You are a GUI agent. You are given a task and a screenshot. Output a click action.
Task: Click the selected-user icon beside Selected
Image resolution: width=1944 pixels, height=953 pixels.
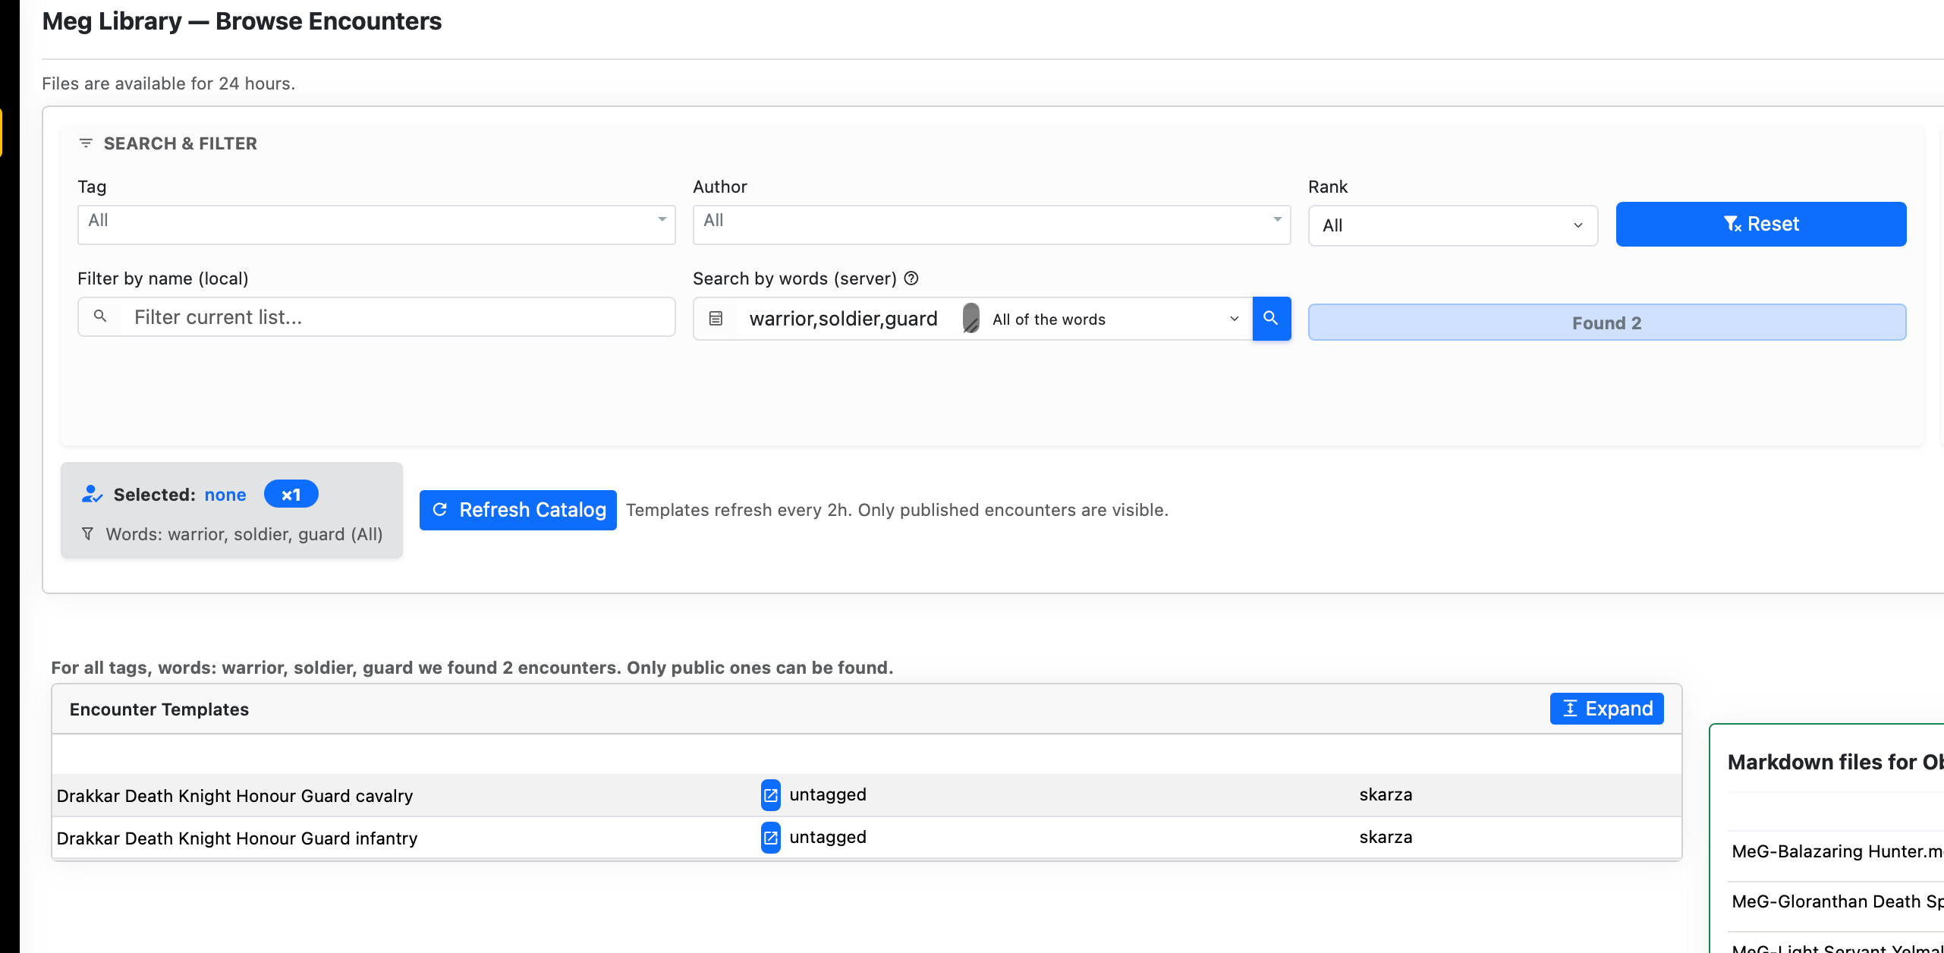[92, 495]
